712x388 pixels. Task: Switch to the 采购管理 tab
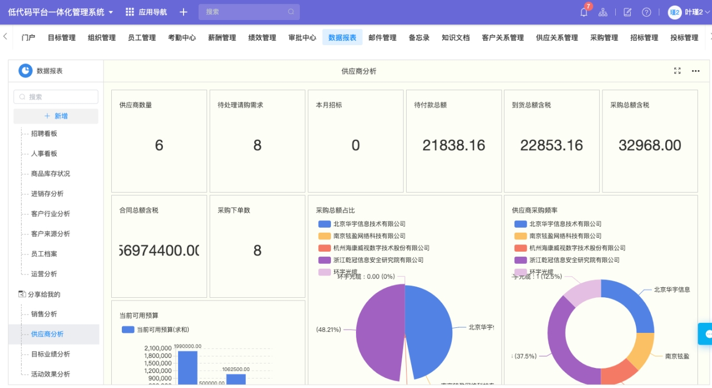(604, 38)
